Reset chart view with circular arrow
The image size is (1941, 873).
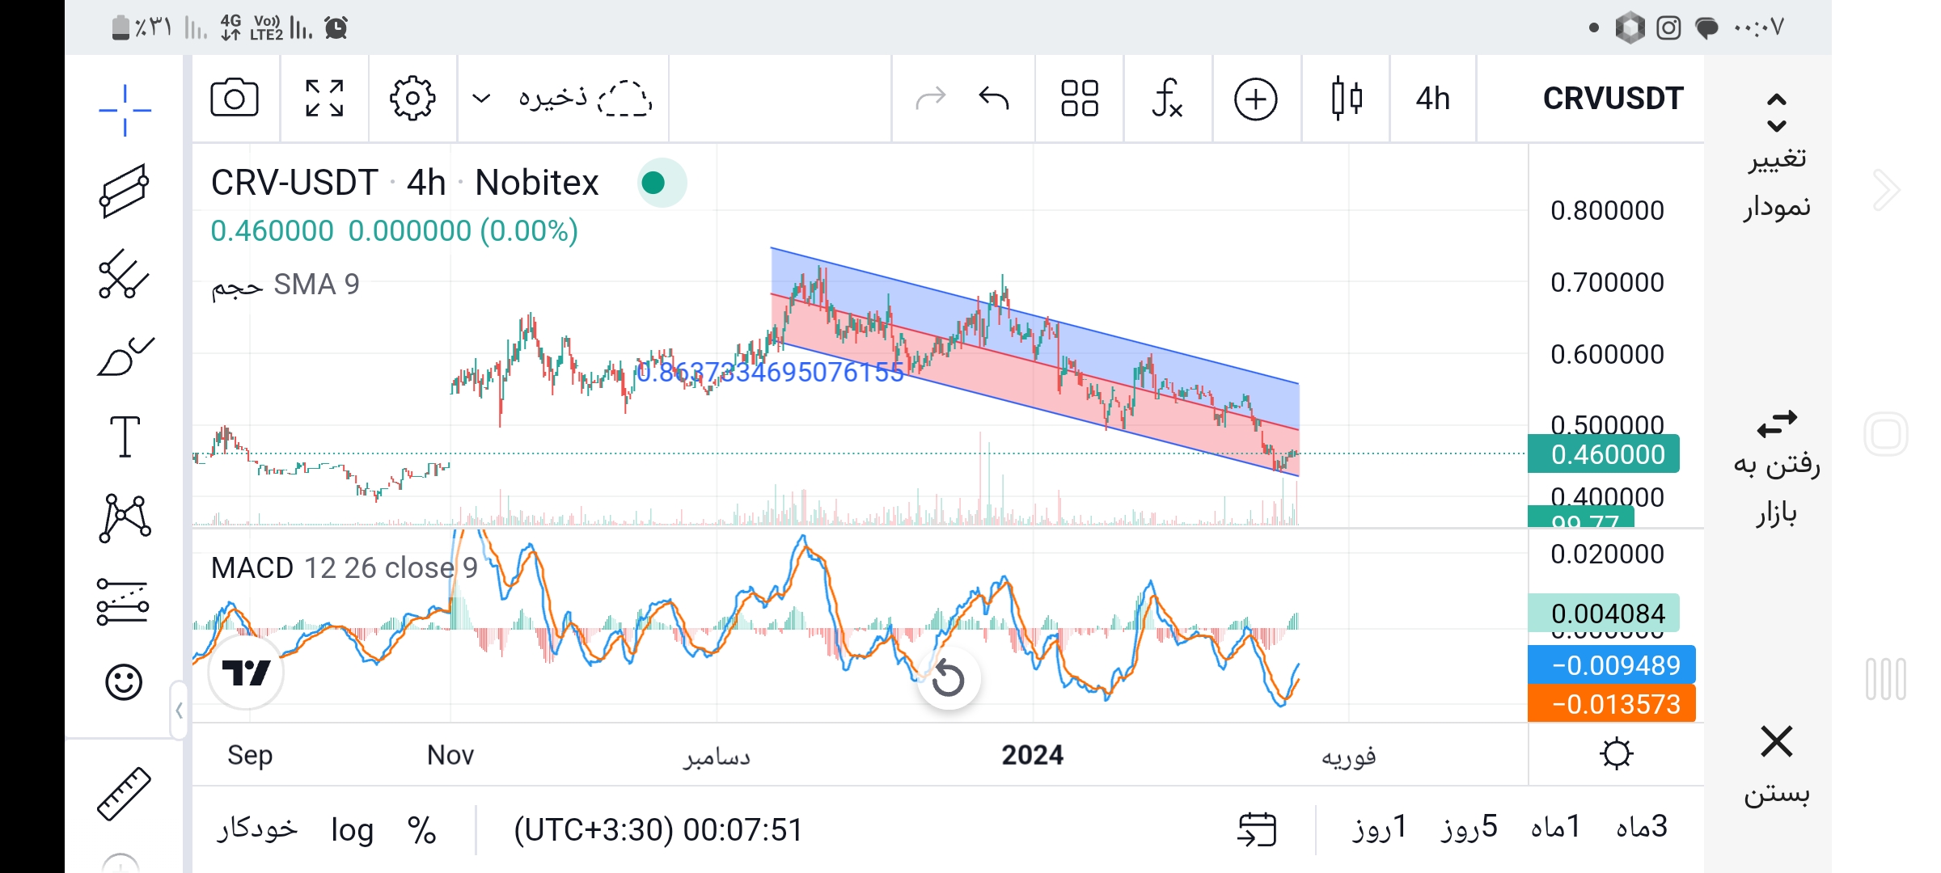(948, 679)
